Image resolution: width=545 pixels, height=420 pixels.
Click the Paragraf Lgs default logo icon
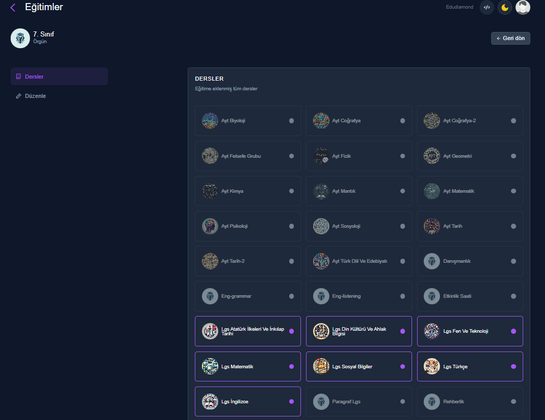coord(321,401)
